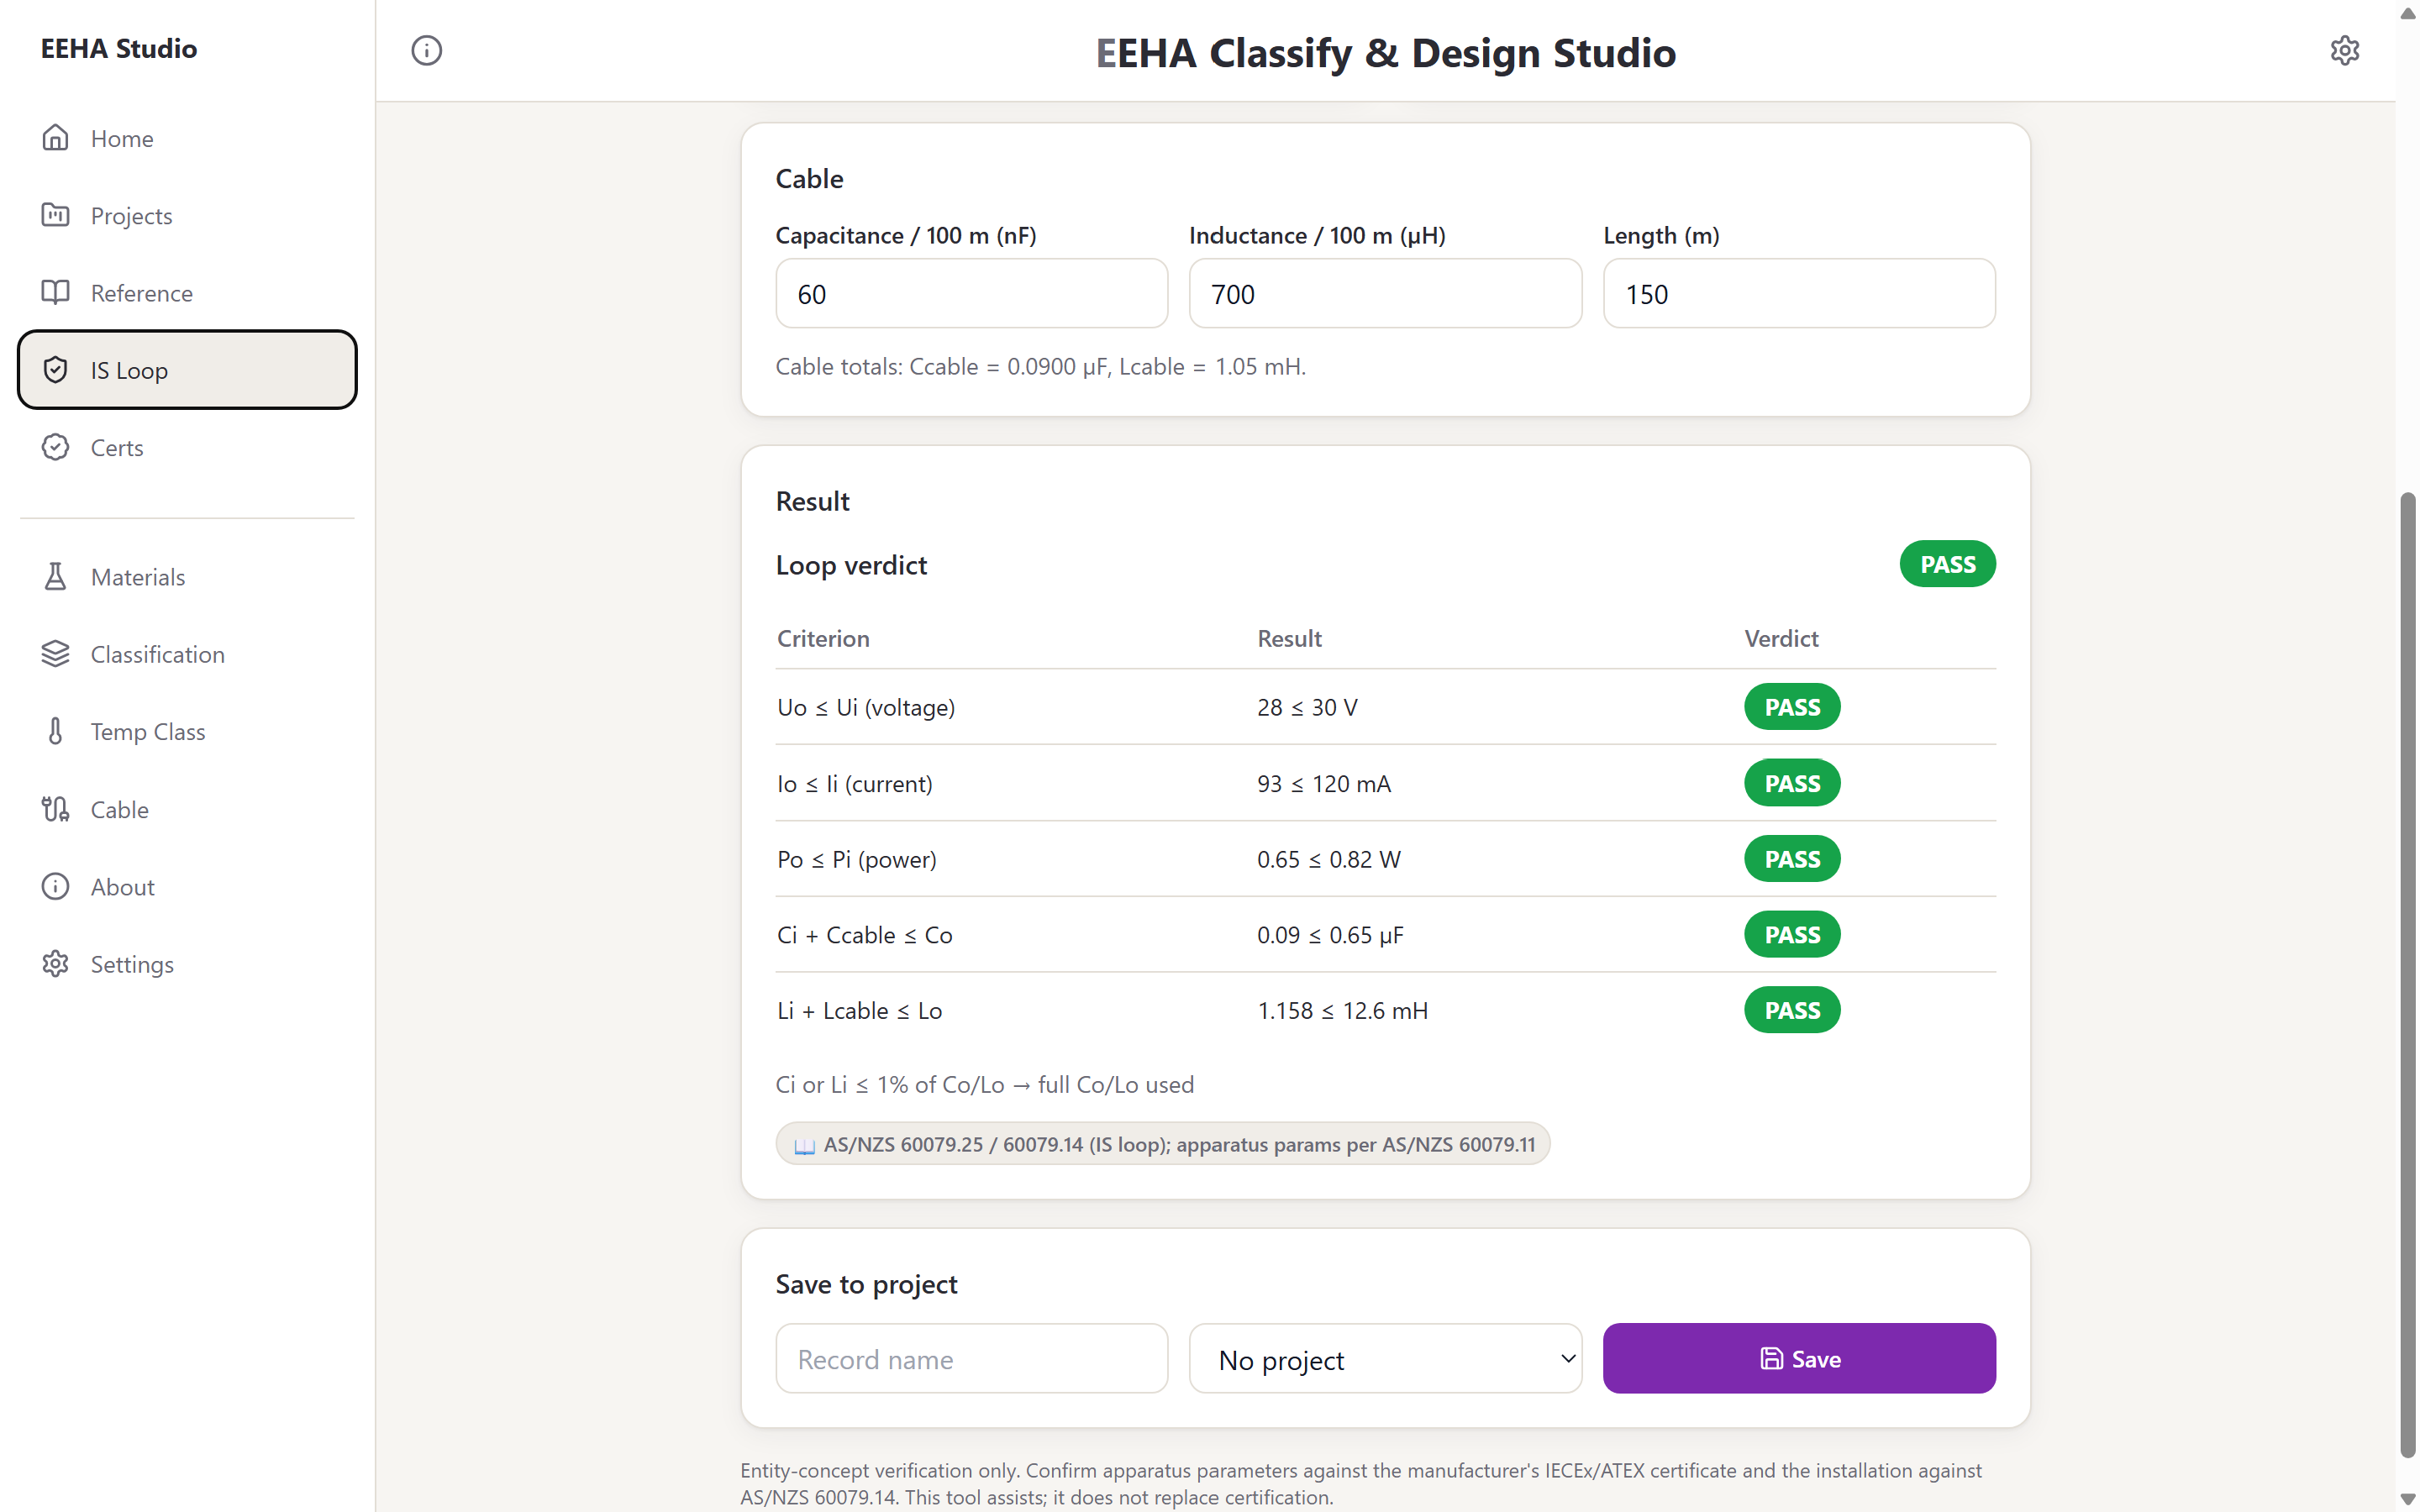Open Classification section label

[x=157, y=654]
